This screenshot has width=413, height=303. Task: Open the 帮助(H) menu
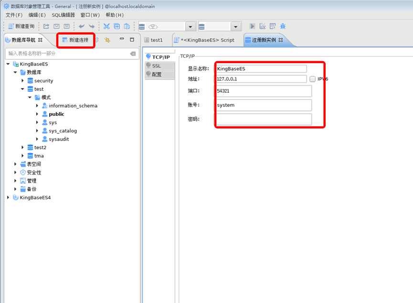point(115,15)
